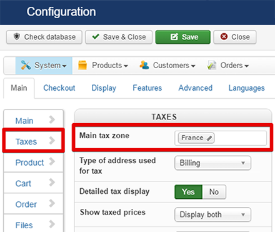Click the Main tax zone input field
Viewport: 275px width, 232px height.
[221, 138]
